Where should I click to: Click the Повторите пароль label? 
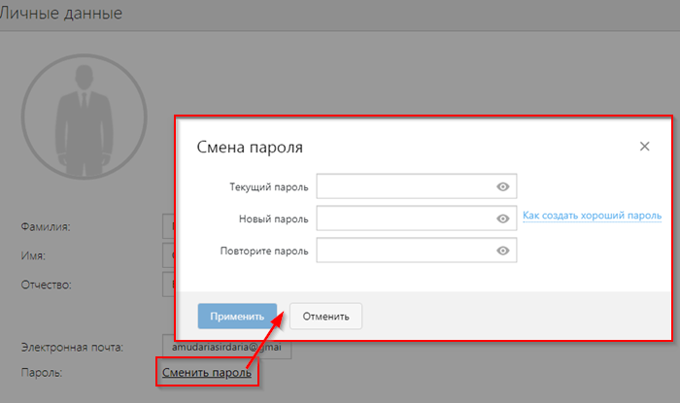pos(264,251)
